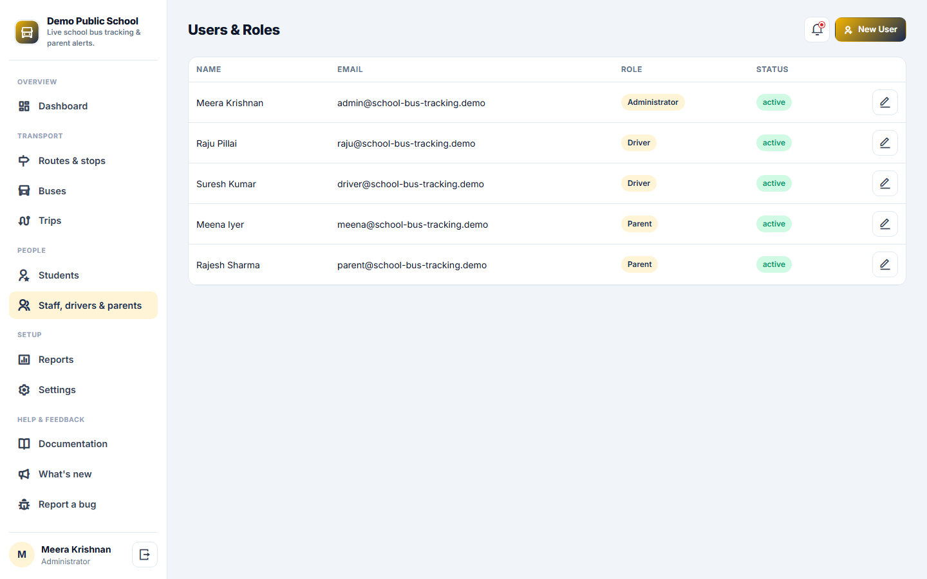
Task: Click the STATUS column header
Action: coord(772,69)
